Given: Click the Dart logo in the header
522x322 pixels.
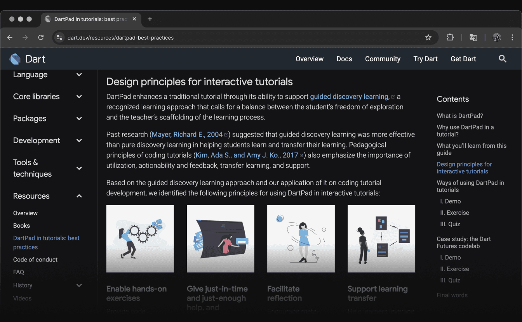Looking at the screenshot, I should pos(15,59).
